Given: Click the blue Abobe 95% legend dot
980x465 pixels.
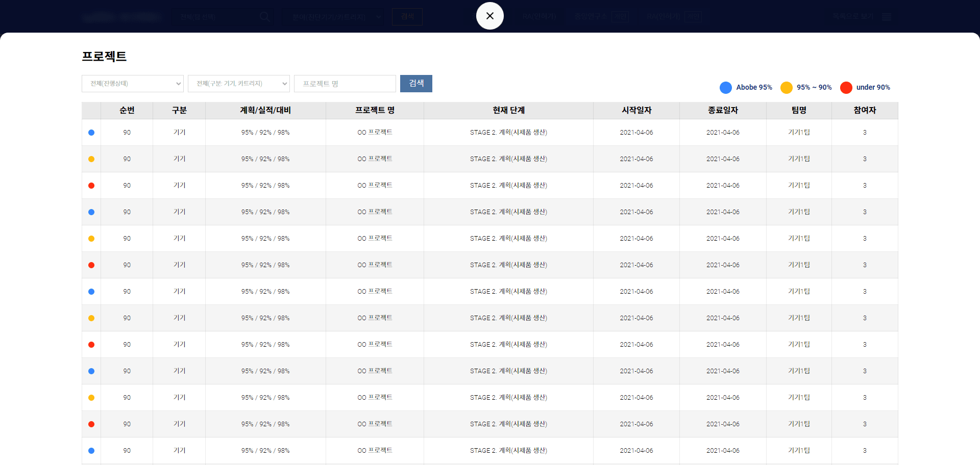Looking at the screenshot, I should pyautogui.click(x=725, y=88).
